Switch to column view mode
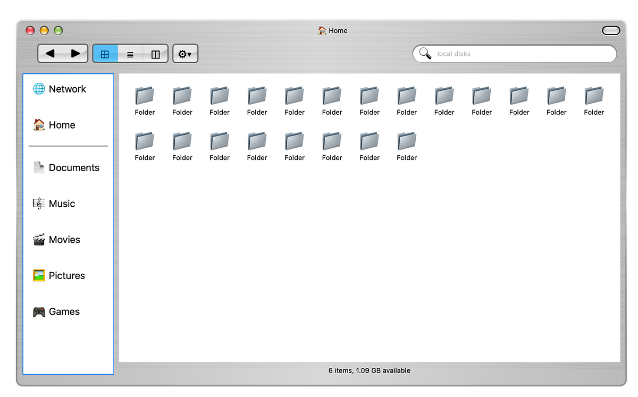This screenshot has width=638, height=397. tap(155, 53)
